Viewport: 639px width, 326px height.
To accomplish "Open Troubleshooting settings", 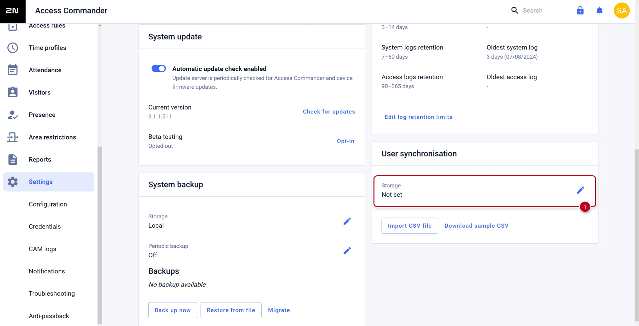I will pyautogui.click(x=52, y=293).
